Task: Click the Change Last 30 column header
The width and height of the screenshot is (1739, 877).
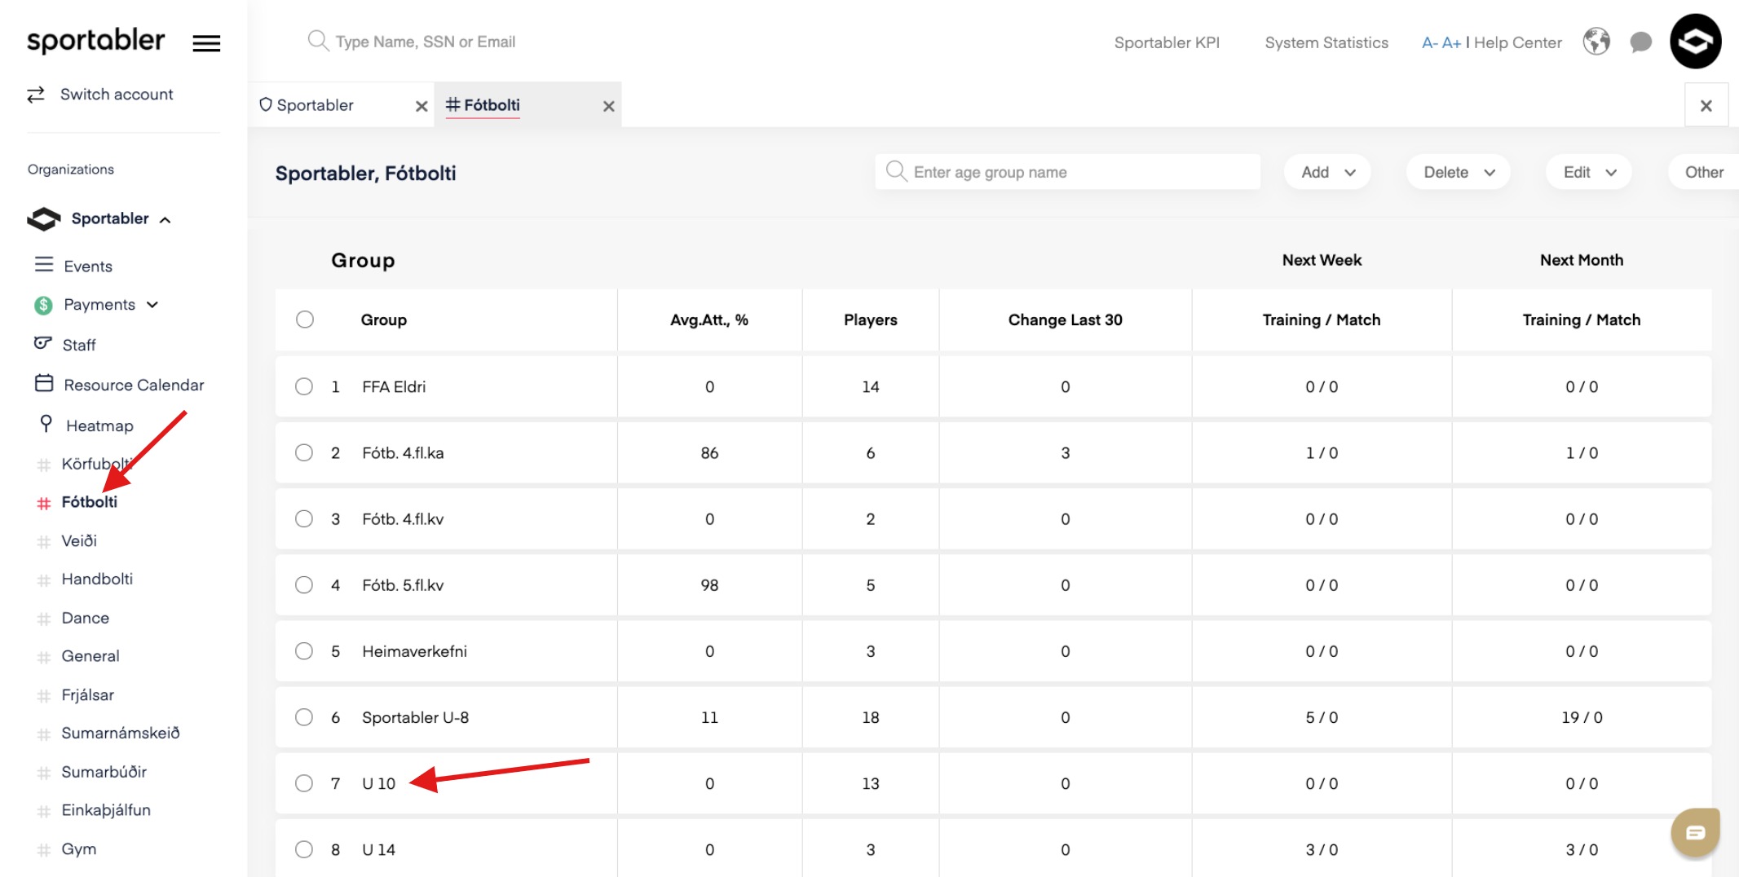Action: pos(1065,320)
